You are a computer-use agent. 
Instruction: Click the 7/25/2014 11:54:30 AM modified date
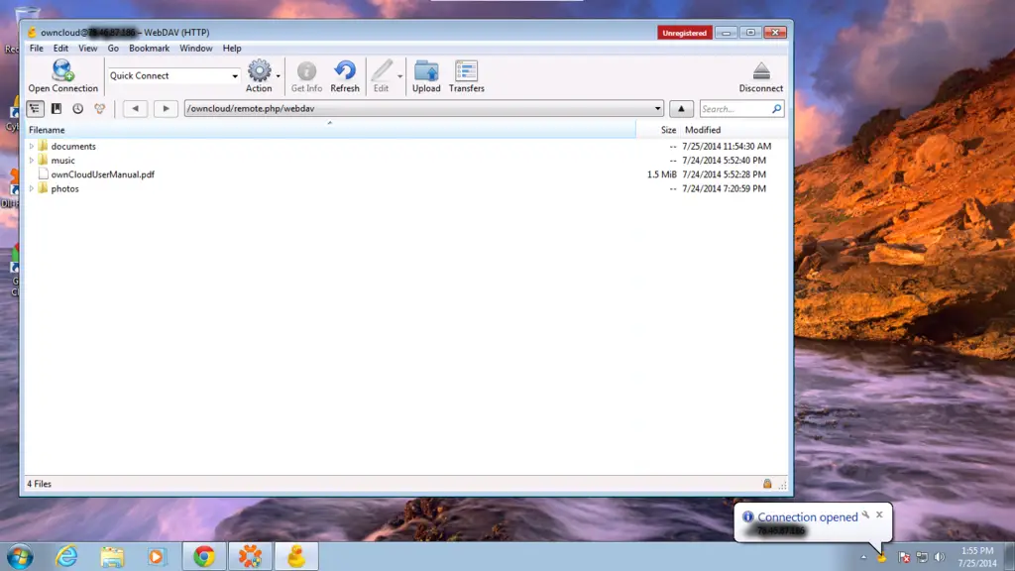pyautogui.click(x=727, y=147)
